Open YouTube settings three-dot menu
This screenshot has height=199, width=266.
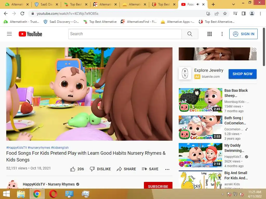[222, 34]
